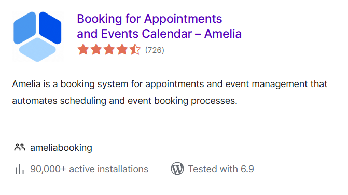The image size is (348, 195).
Task: Click the first rating star
Action: pos(83,49)
